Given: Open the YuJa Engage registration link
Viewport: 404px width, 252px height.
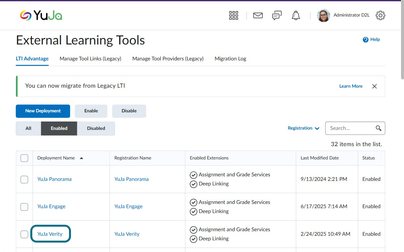Looking at the screenshot, I should (129, 207).
